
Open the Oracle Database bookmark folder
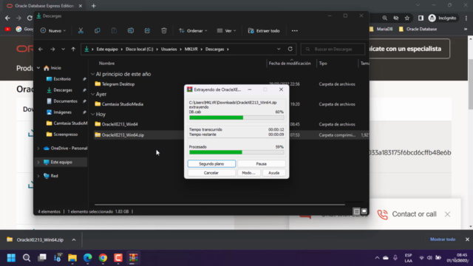tap(418, 30)
